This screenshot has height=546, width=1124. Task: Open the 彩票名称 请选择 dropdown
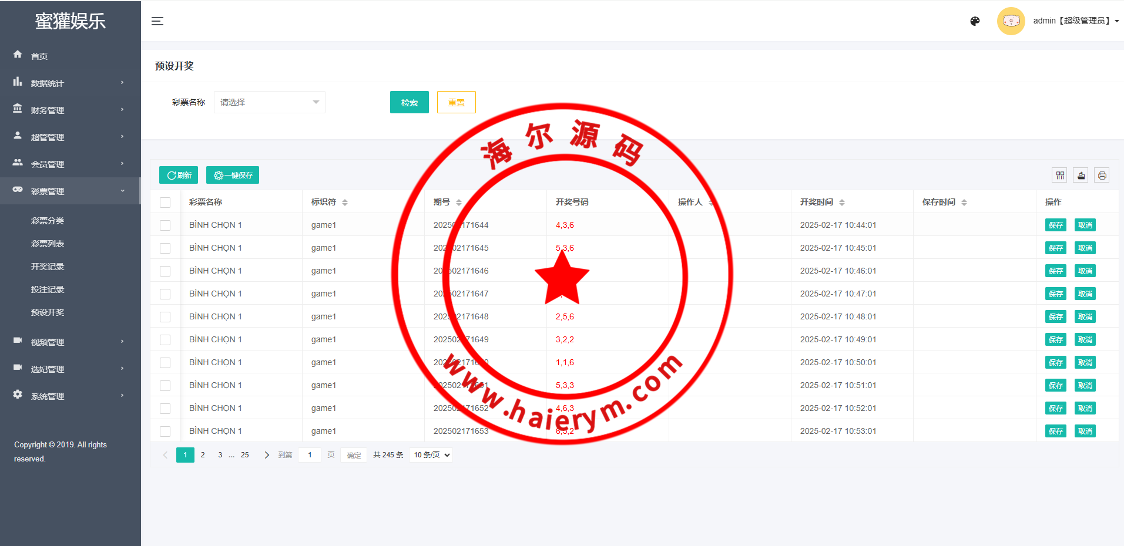point(269,102)
